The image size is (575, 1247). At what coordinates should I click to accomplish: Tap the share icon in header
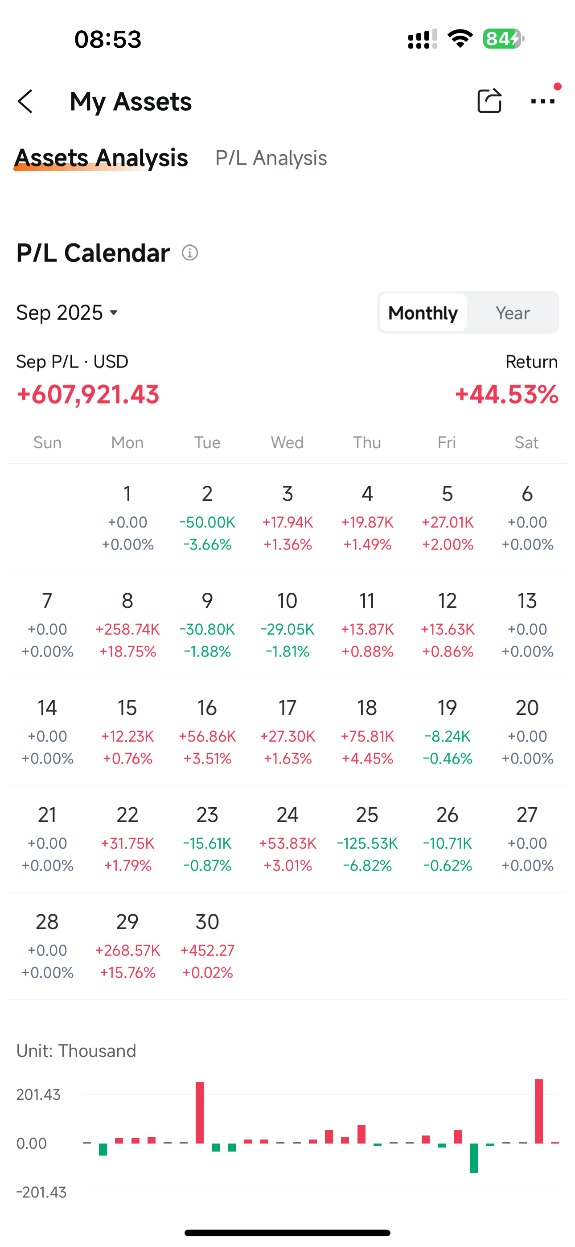point(489,101)
